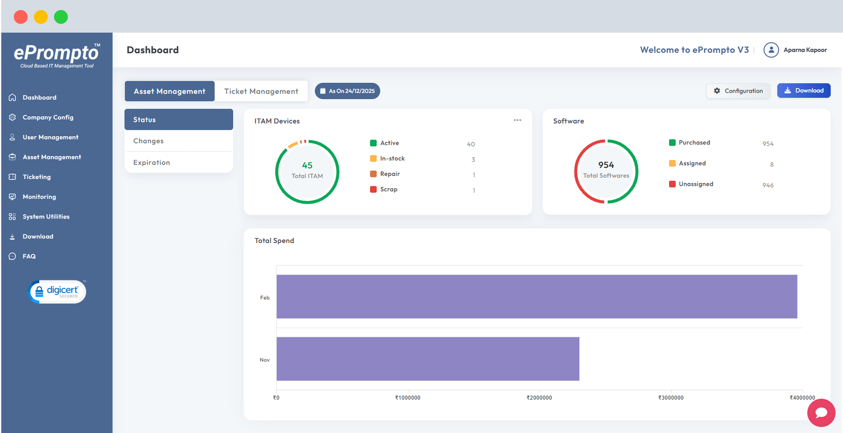
Task: Select the Expiration tab in side panel
Action: [151, 163]
